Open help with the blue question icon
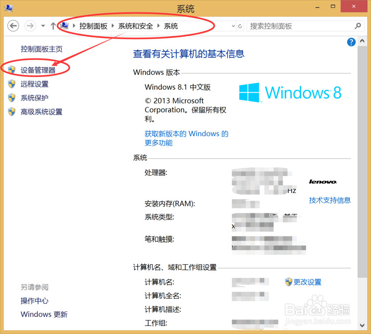The image size is (371, 334). 351,42
